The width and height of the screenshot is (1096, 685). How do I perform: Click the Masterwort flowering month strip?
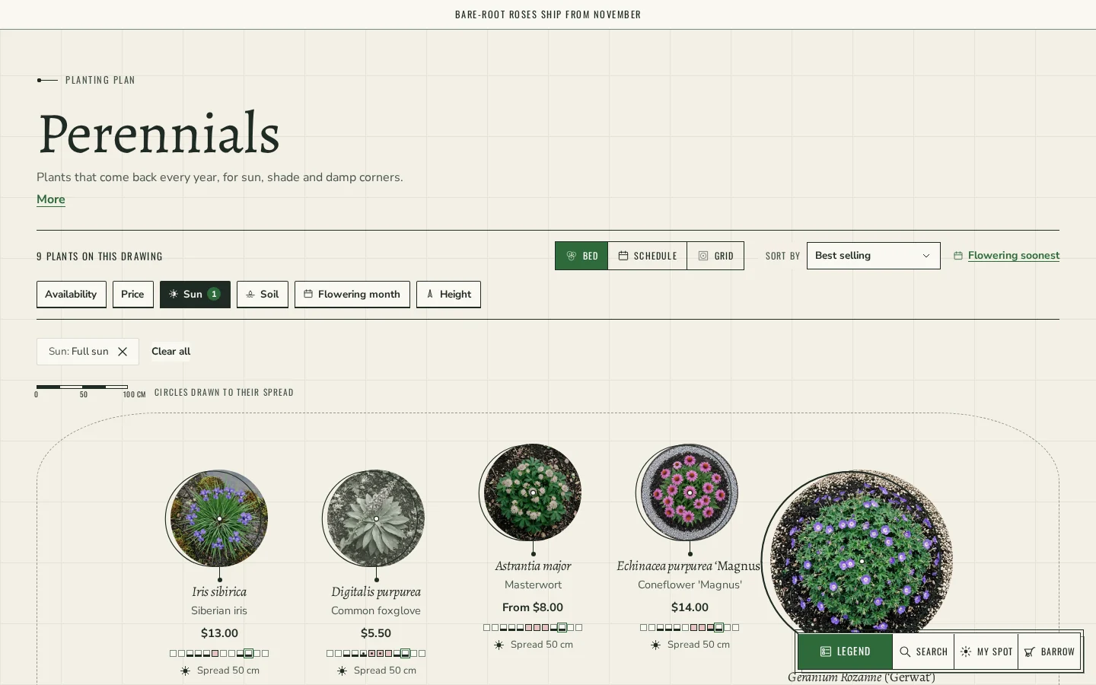point(533,627)
